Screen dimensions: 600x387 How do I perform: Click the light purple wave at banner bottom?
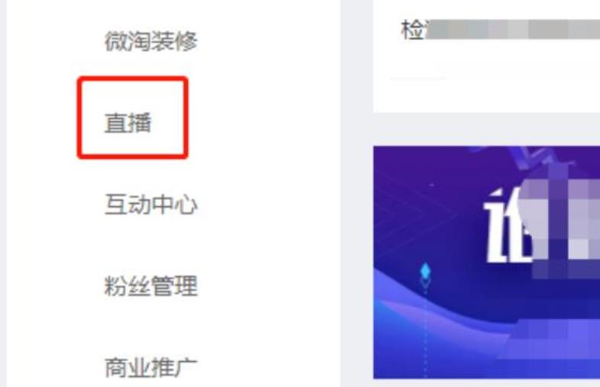tap(440, 325)
